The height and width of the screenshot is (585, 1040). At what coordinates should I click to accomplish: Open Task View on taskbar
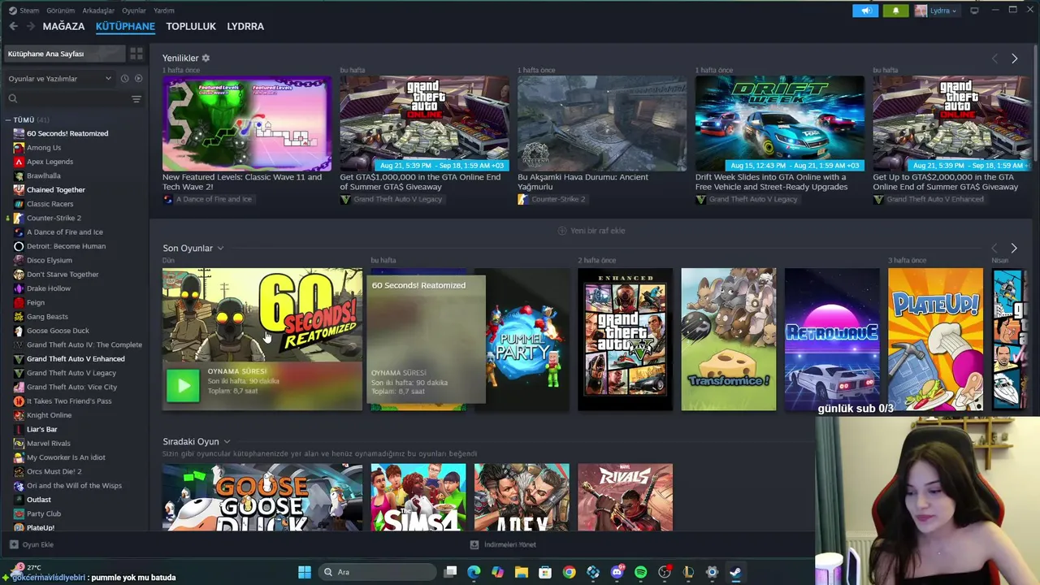(x=450, y=572)
